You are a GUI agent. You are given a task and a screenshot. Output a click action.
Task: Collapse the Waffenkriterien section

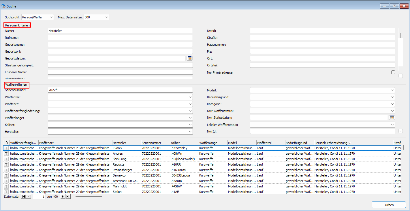tap(400, 131)
